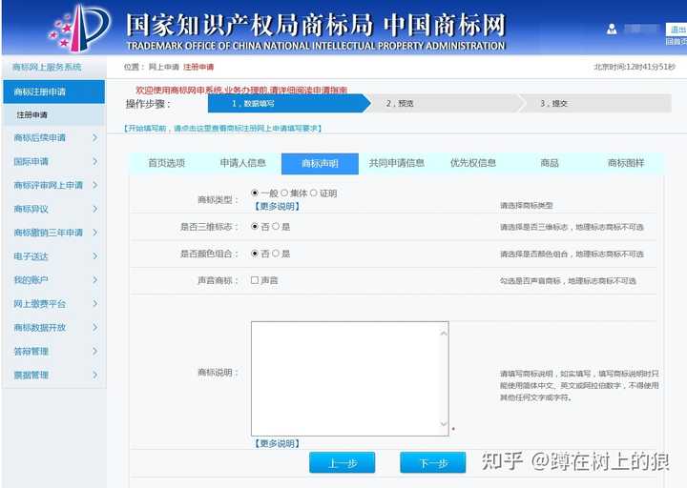Viewport: 687px width, 488px height.
Task: Select 证明 trademark type radio
Action: click(x=314, y=193)
